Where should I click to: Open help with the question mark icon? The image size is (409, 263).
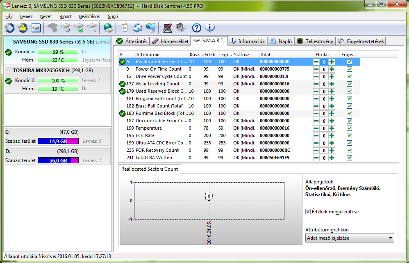(x=197, y=27)
